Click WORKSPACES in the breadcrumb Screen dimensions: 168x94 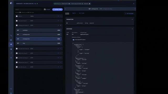tap(19, 4)
